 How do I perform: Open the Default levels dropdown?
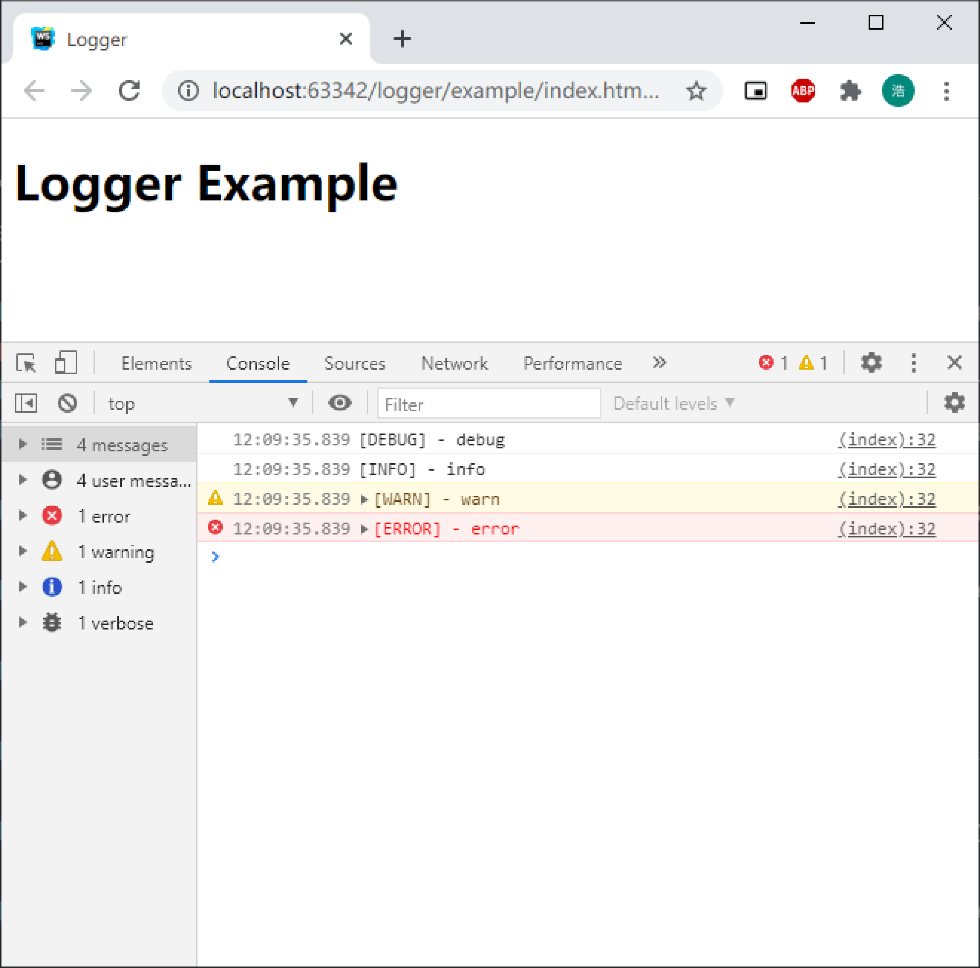[x=671, y=403]
